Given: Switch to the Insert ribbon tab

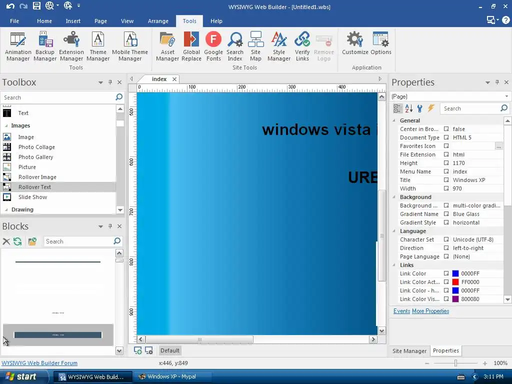Looking at the screenshot, I should coord(73,21).
